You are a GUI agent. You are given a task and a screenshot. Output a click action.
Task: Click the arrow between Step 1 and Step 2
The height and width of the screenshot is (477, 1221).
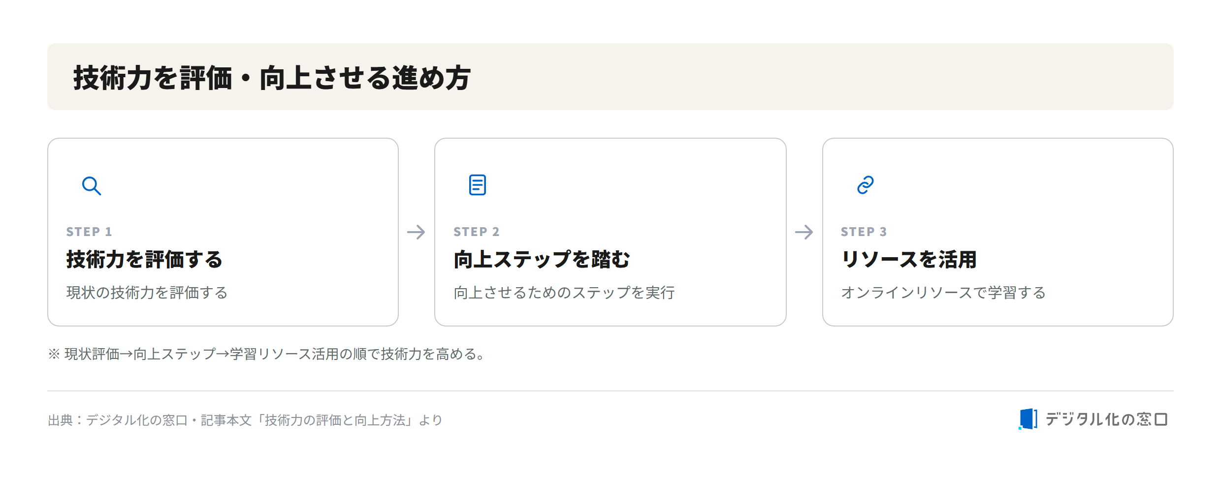pyautogui.click(x=416, y=232)
